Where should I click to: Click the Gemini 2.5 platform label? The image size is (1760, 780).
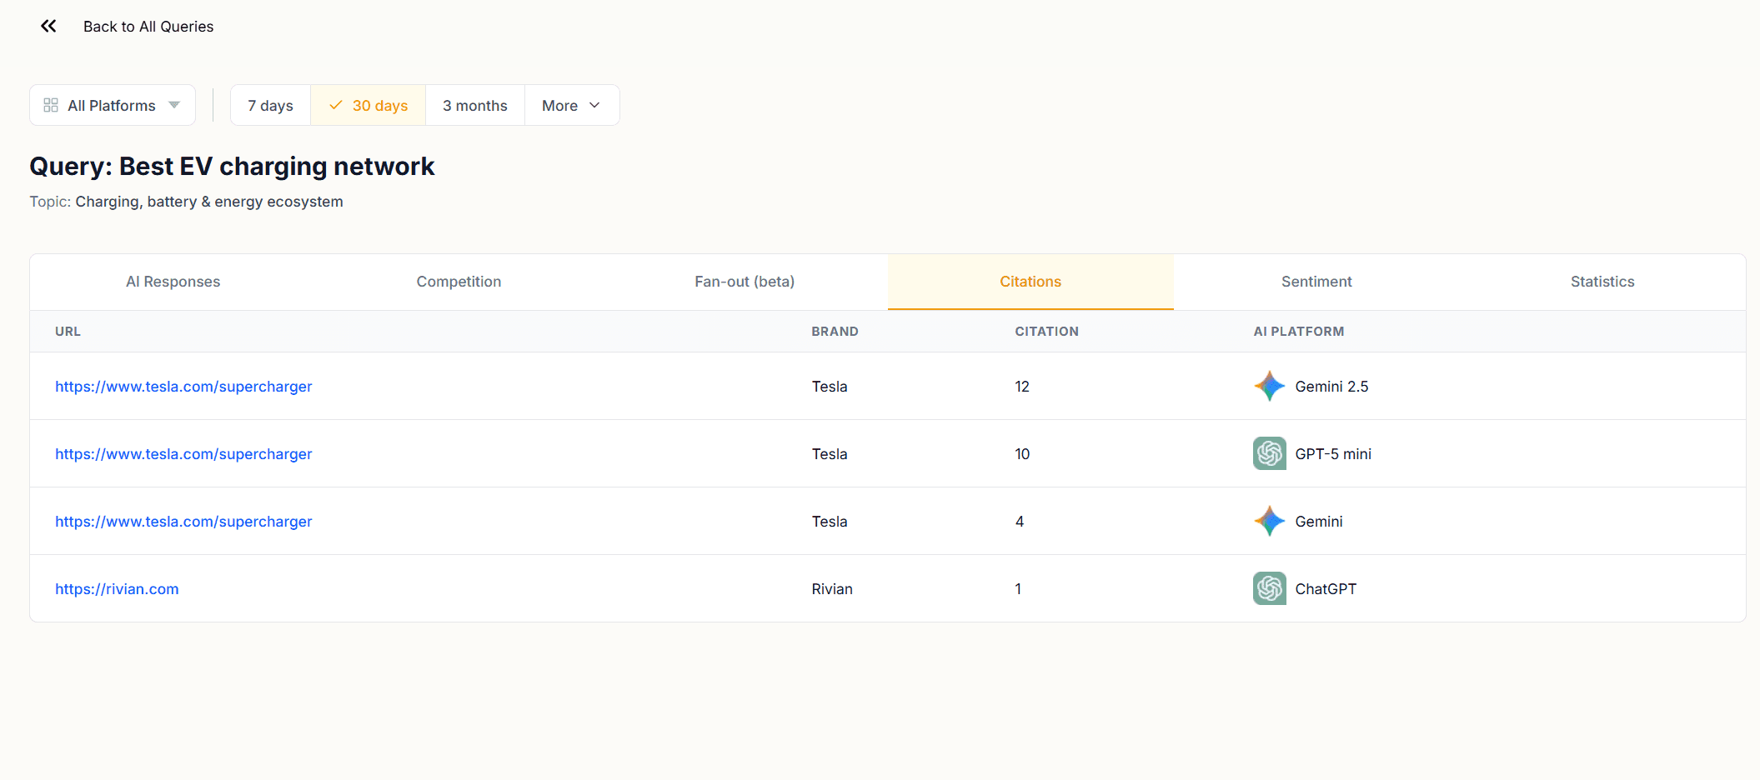1331,387
